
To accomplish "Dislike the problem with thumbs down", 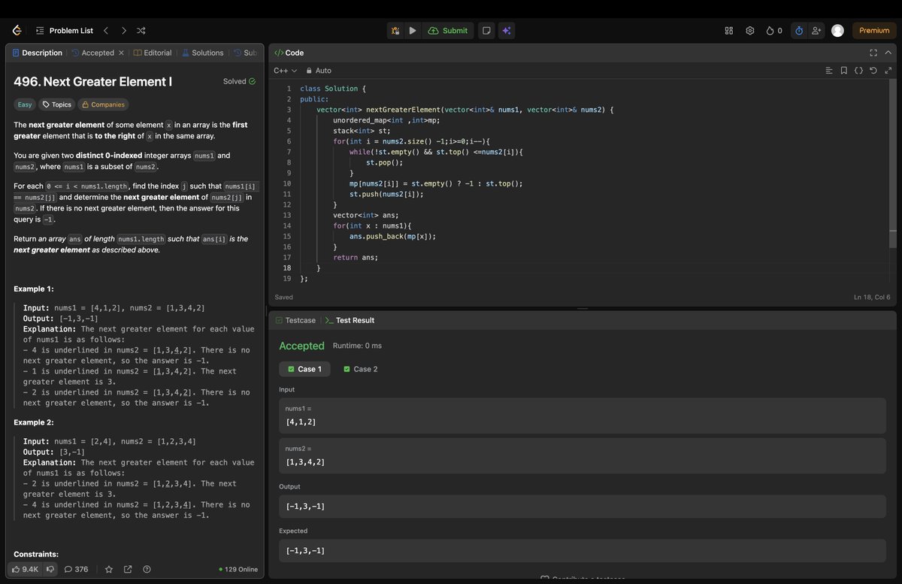I will click(50, 569).
